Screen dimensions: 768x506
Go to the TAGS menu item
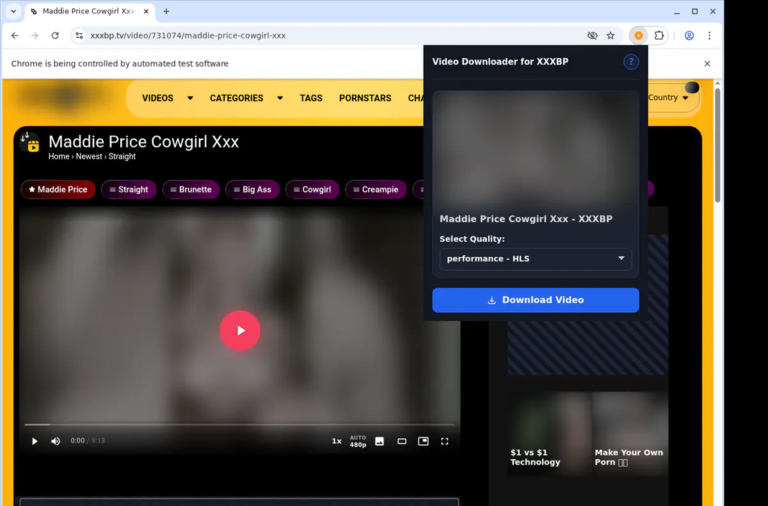[x=311, y=98]
